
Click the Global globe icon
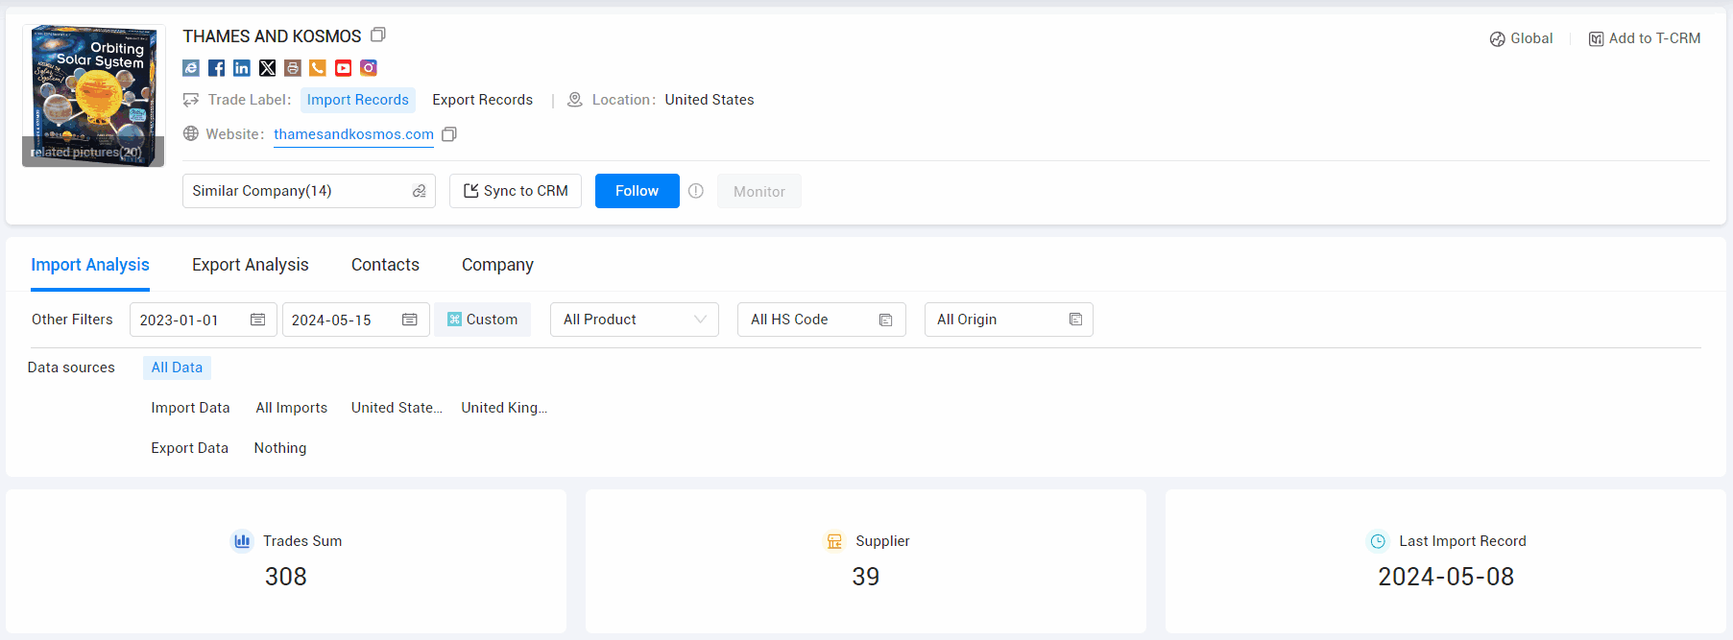point(1497,39)
